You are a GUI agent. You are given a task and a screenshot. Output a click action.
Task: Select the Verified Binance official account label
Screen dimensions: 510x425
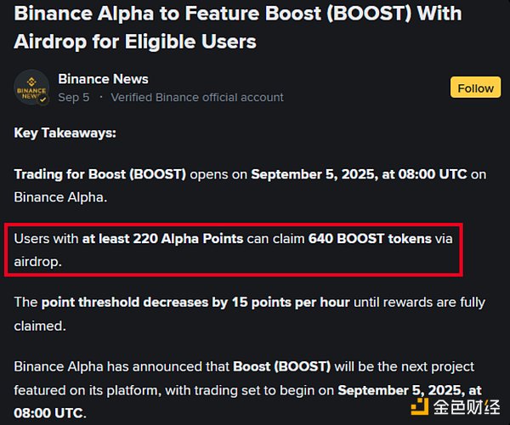(x=197, y=97)
